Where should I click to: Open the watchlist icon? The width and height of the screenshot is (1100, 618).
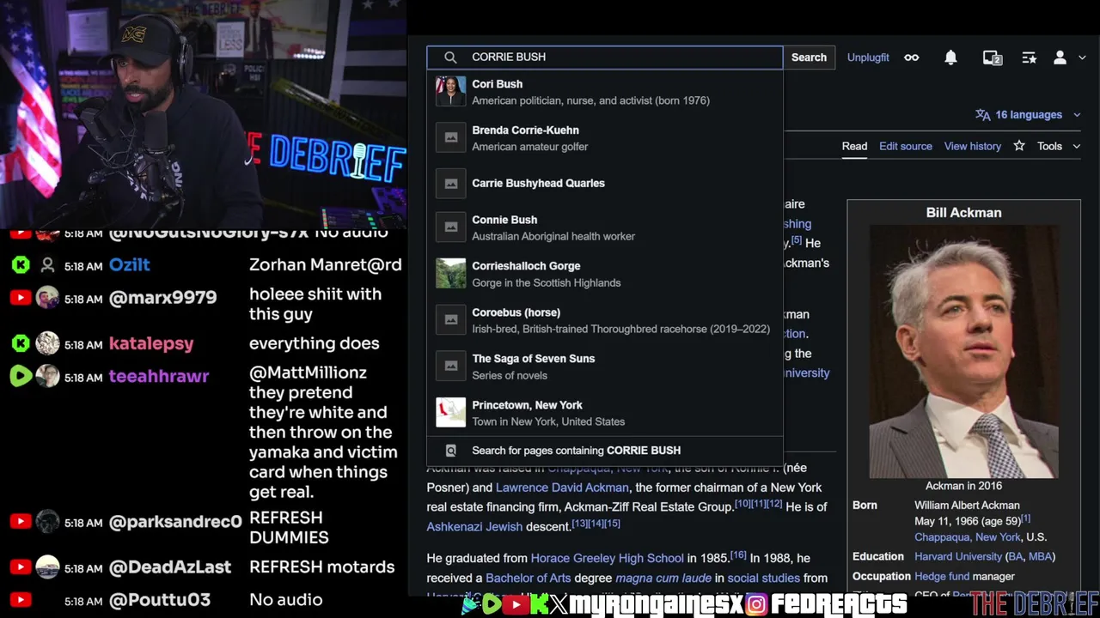click(x=1029, y=58)
